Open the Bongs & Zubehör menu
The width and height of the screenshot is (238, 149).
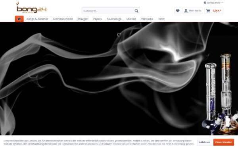[x=37, y=19]
